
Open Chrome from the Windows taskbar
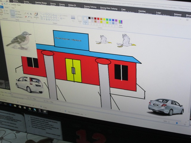(30, 108)
